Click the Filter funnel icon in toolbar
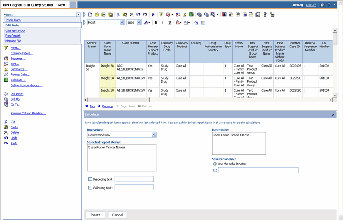This screenshot has height=220, width=343. [161, 14]
